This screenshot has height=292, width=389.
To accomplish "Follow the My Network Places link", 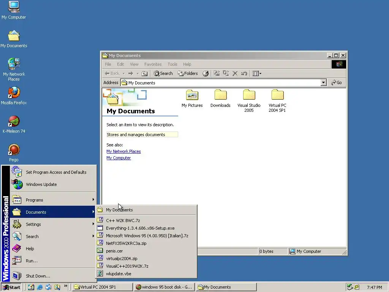I will coord(123,151).
